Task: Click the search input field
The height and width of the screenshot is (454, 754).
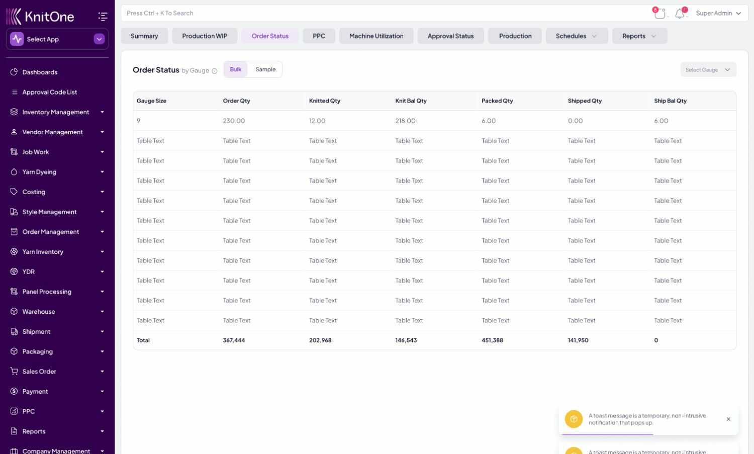Action: (382, 13)
